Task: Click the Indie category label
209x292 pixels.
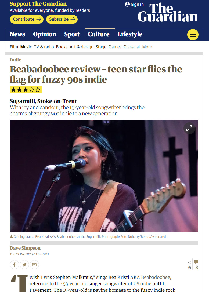Action: [16, 60]
